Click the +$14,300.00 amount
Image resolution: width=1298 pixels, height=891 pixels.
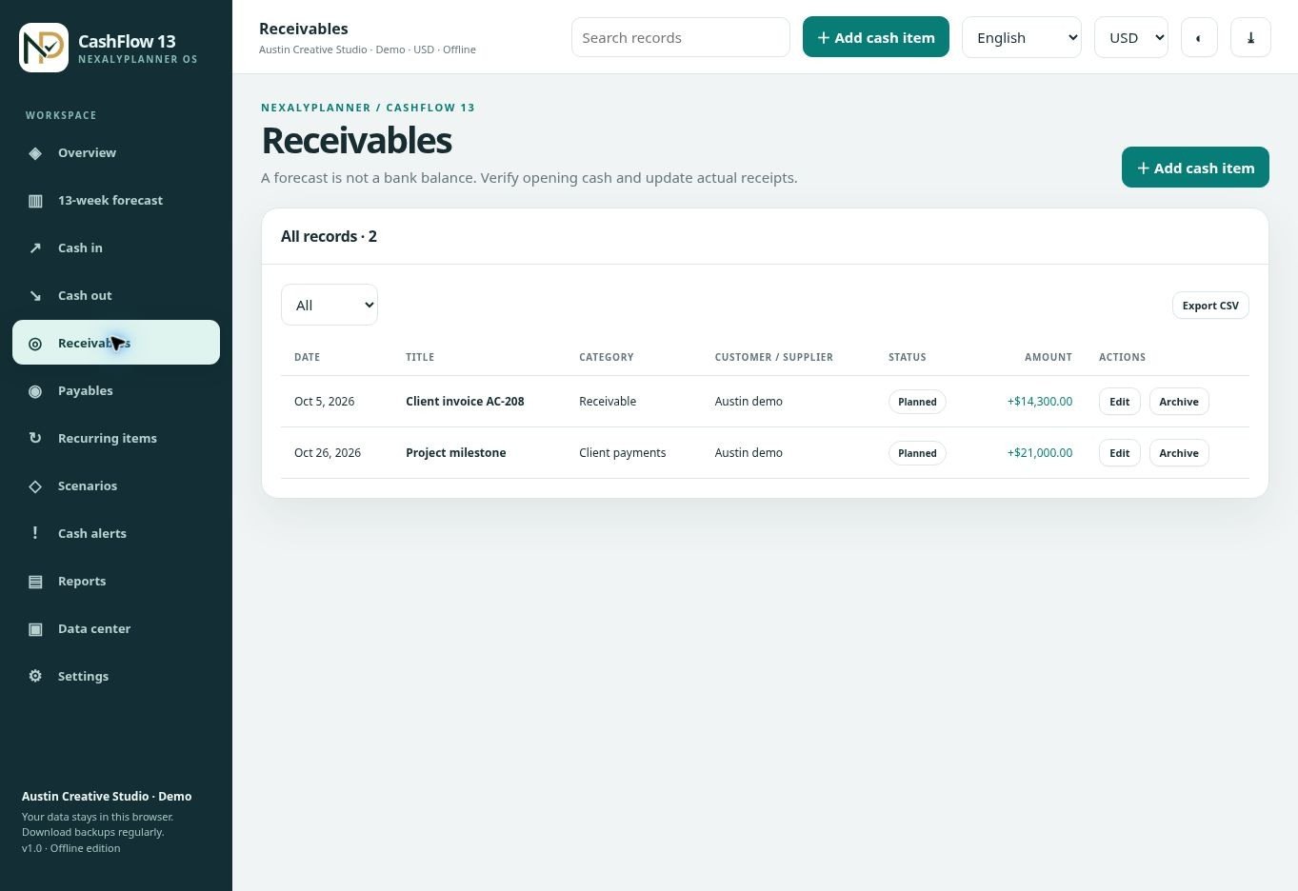(x=1040, y=402)
